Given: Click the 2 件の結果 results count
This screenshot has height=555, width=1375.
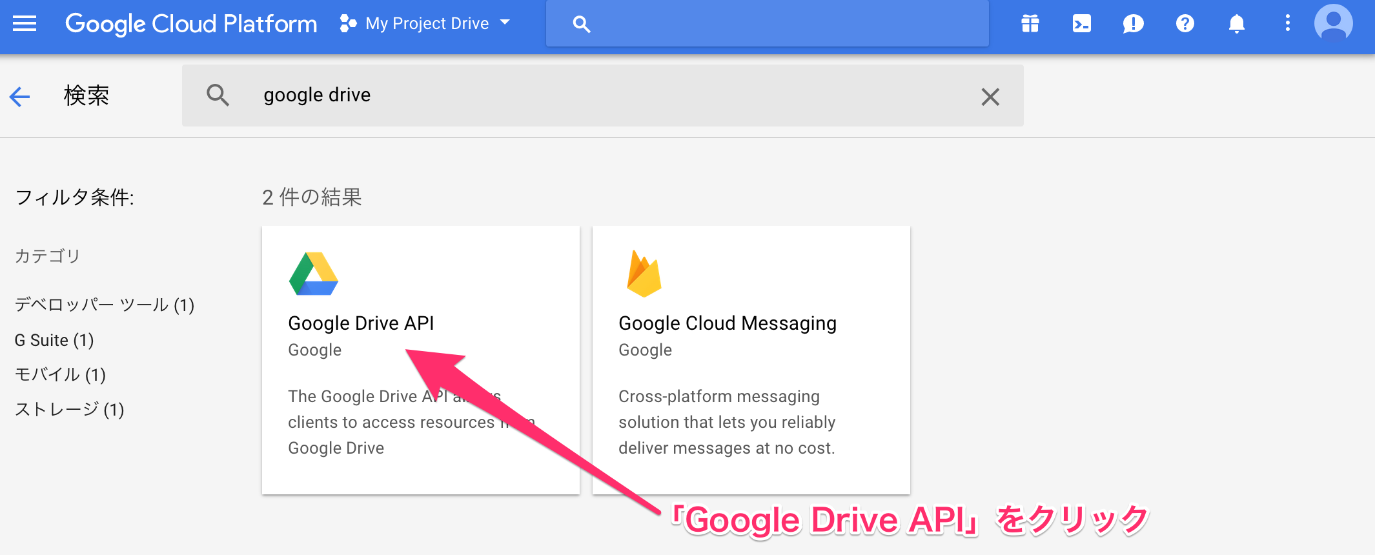Looking at the screenshot, I should [312, 197].
